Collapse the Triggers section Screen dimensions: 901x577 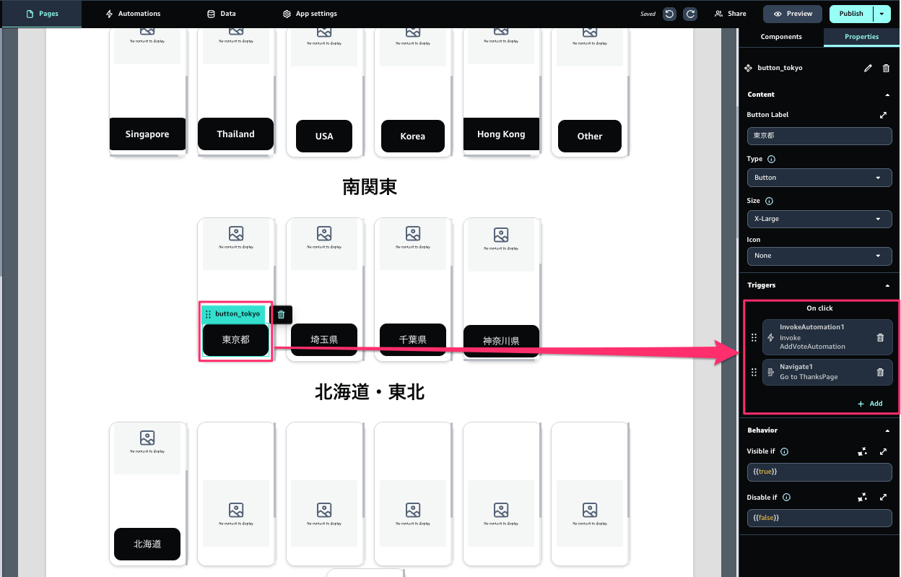pyautogui.click(x=887, y=285)
